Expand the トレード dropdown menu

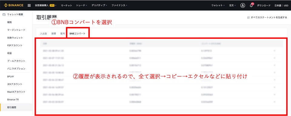[x=82, y=5]
